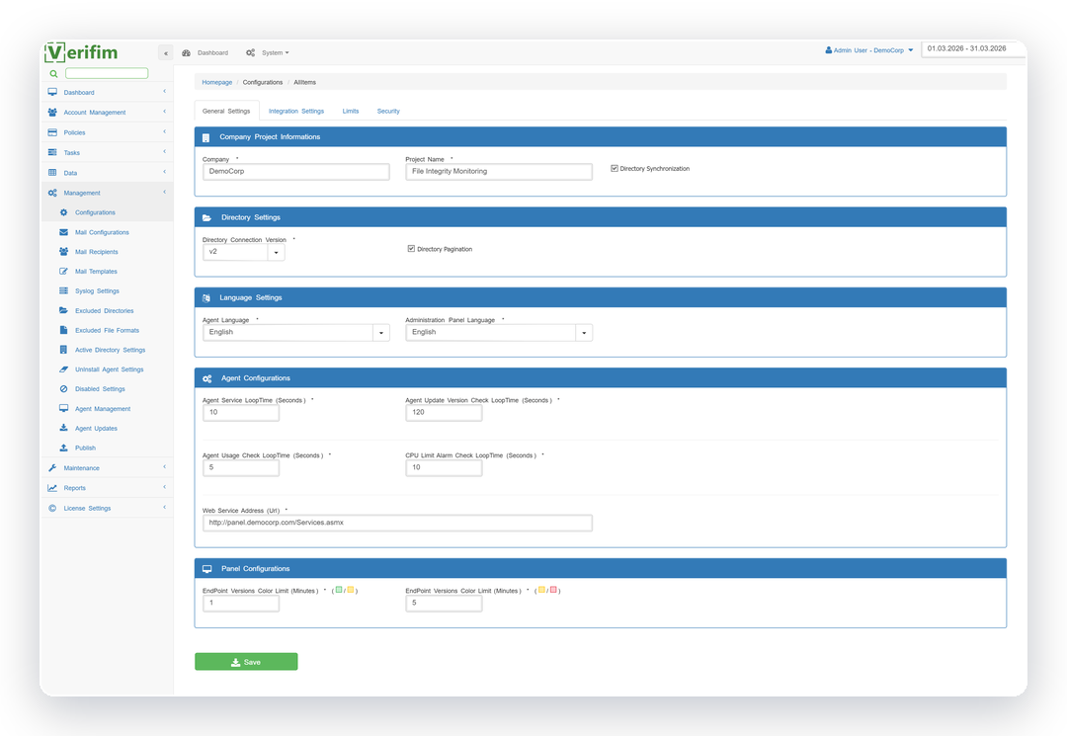Click the Homepage breadcrumb link
Screen dimensions: 1067x736
pyautogui.click(x=217, y=82)
